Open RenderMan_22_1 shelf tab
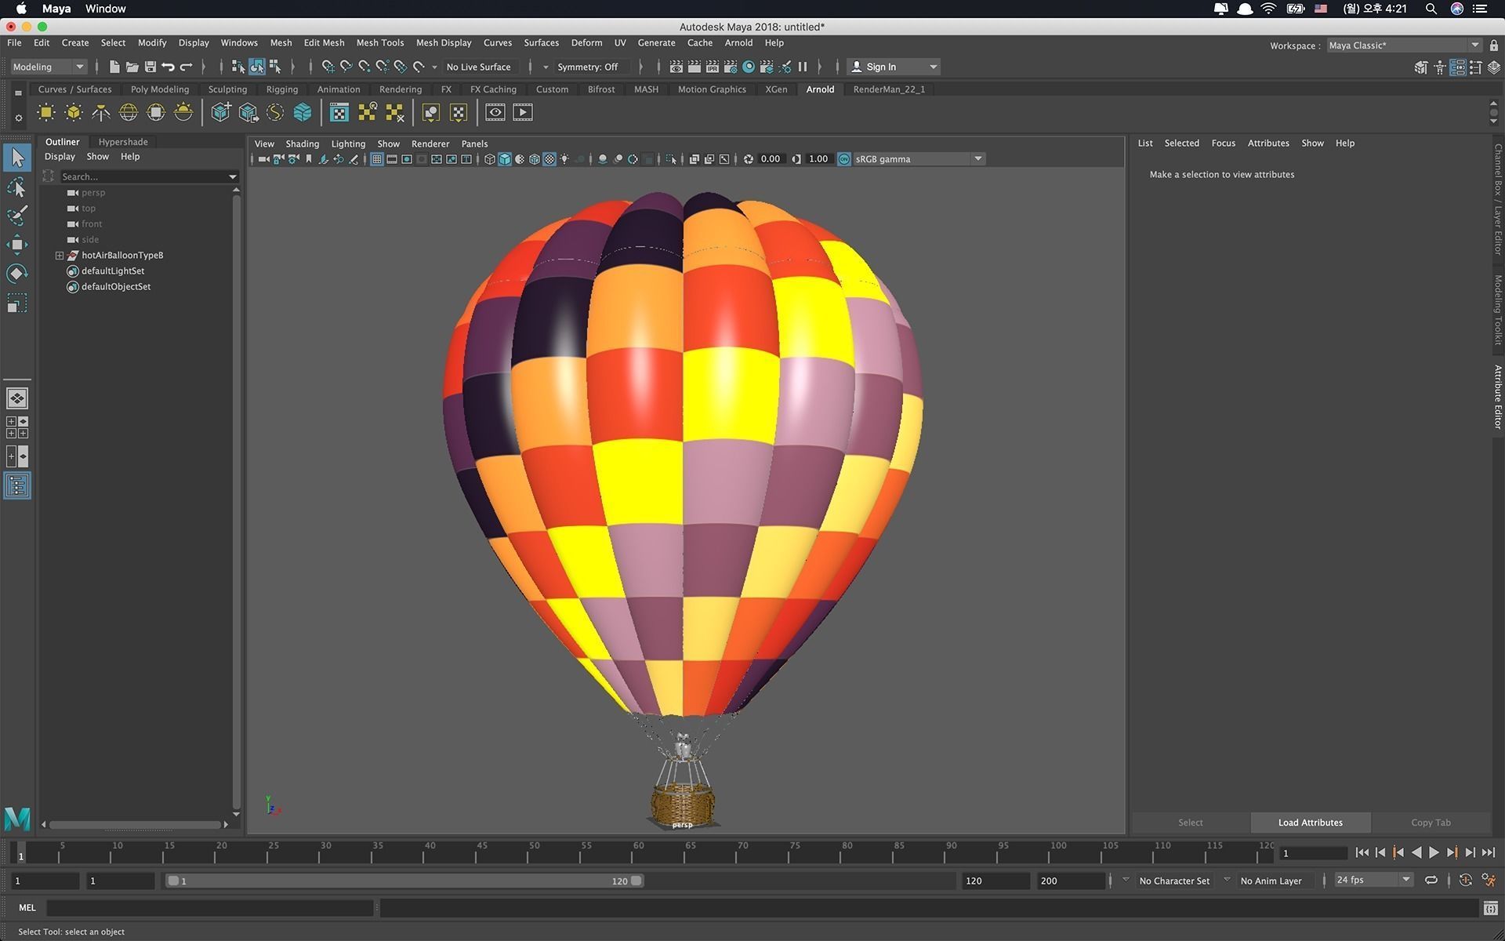Image resolution: width=1505 pixels, height=941 pixels. click(889, 89)
